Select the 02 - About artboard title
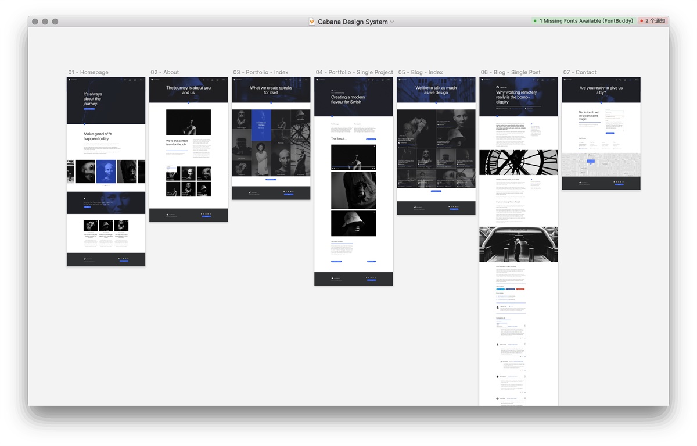The image size is (697, 446). click(165, 72)
